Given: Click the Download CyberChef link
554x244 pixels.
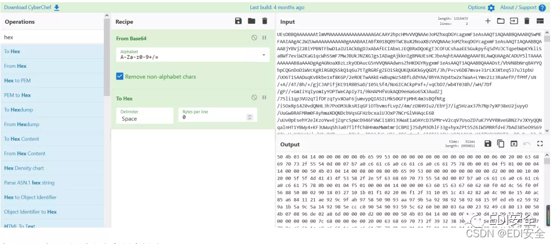Looking at the screenshot, I should coord(28,7).
